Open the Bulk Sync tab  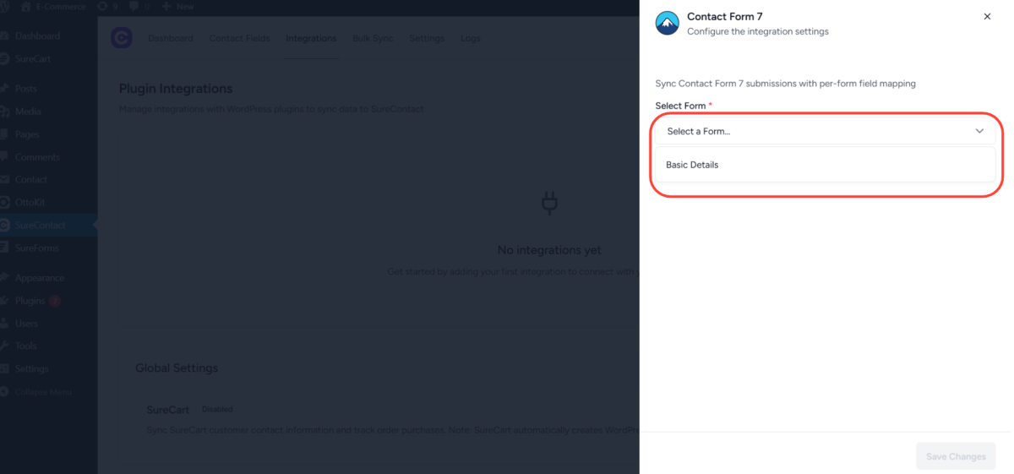click(x=373, y=39)
